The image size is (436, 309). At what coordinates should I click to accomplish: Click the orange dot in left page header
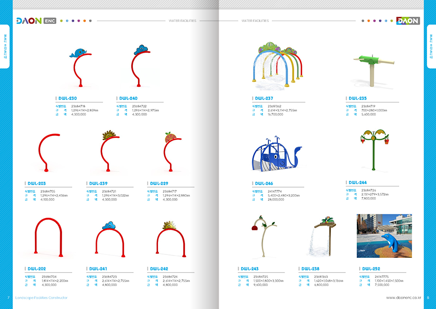tap(85, 21)
